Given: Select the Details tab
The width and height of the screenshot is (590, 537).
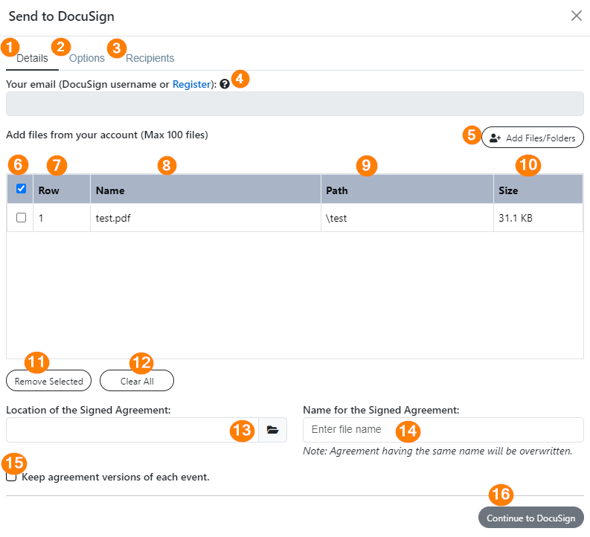Looking at the screenshot, I should click(32, 58).
